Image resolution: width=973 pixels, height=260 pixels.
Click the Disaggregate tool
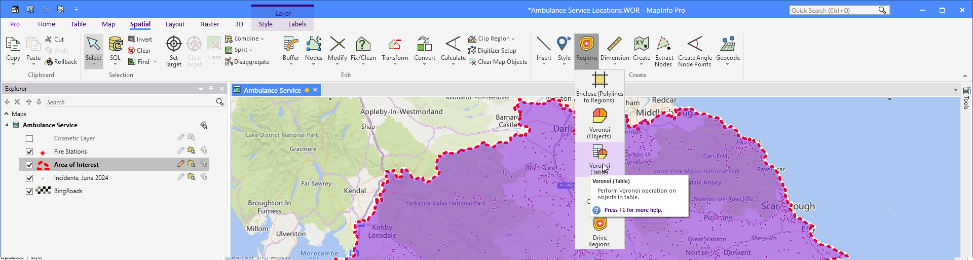click(247, 62)
